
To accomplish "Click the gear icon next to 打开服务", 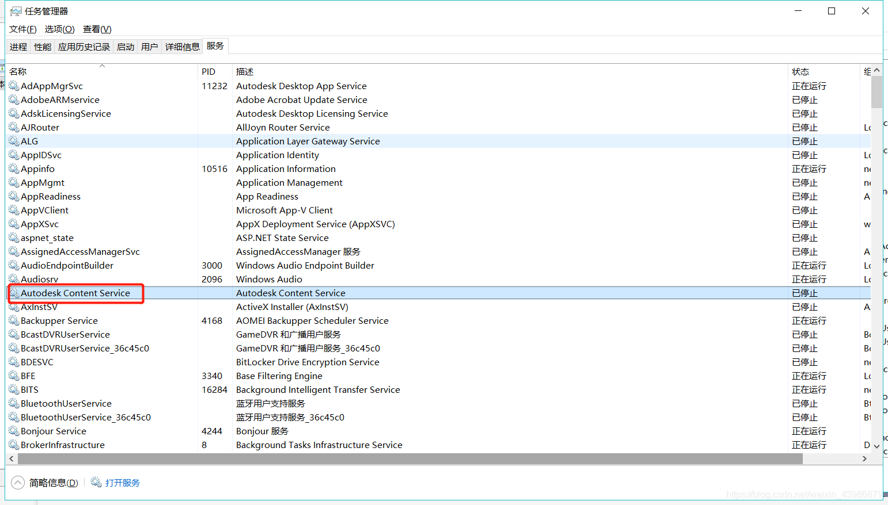I will pyautogui.click(x=96, y=482).
